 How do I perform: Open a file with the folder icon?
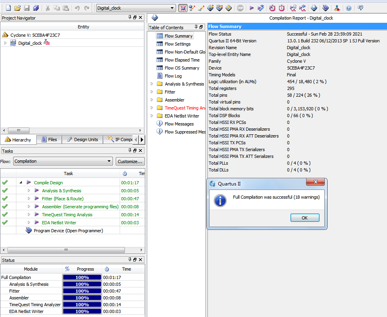coord(17,8)
